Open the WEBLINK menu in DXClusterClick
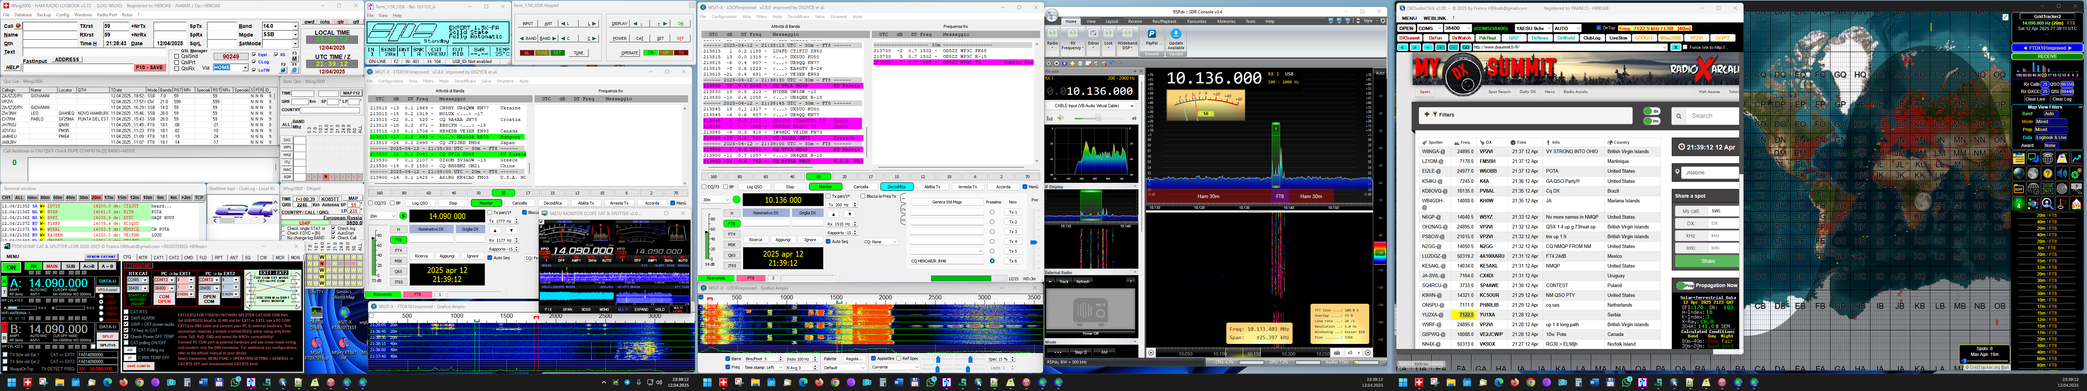Screen dimensions: 2087x391 click(x=1434, y=18)
